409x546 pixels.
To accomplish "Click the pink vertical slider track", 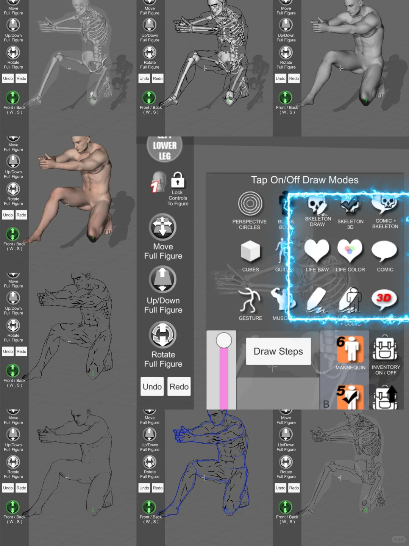I will point(224,379).
